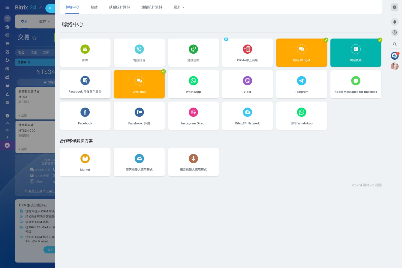Click the 設定 button in CRM panel
This screenshot has width=402, height=268.
(49, 250)
